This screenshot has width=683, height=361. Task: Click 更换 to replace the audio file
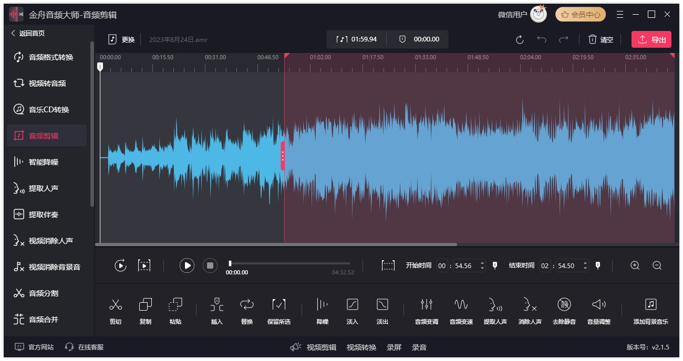click(121, 39)
